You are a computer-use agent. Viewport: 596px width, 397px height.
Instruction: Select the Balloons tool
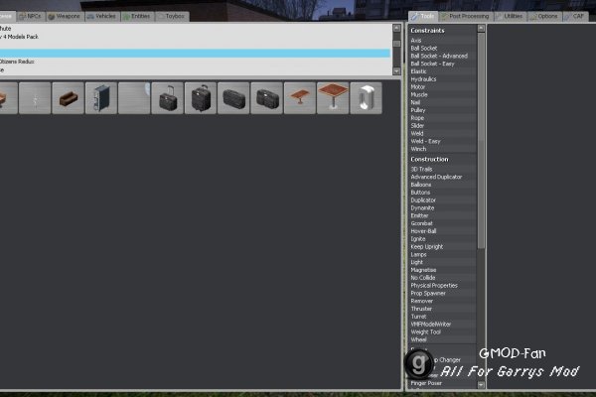pos(442,185)
